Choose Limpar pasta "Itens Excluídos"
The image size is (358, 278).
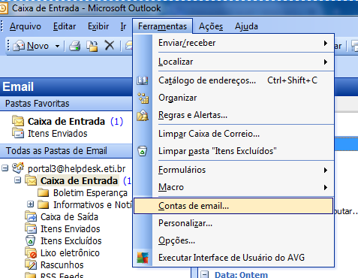(233, 151)
